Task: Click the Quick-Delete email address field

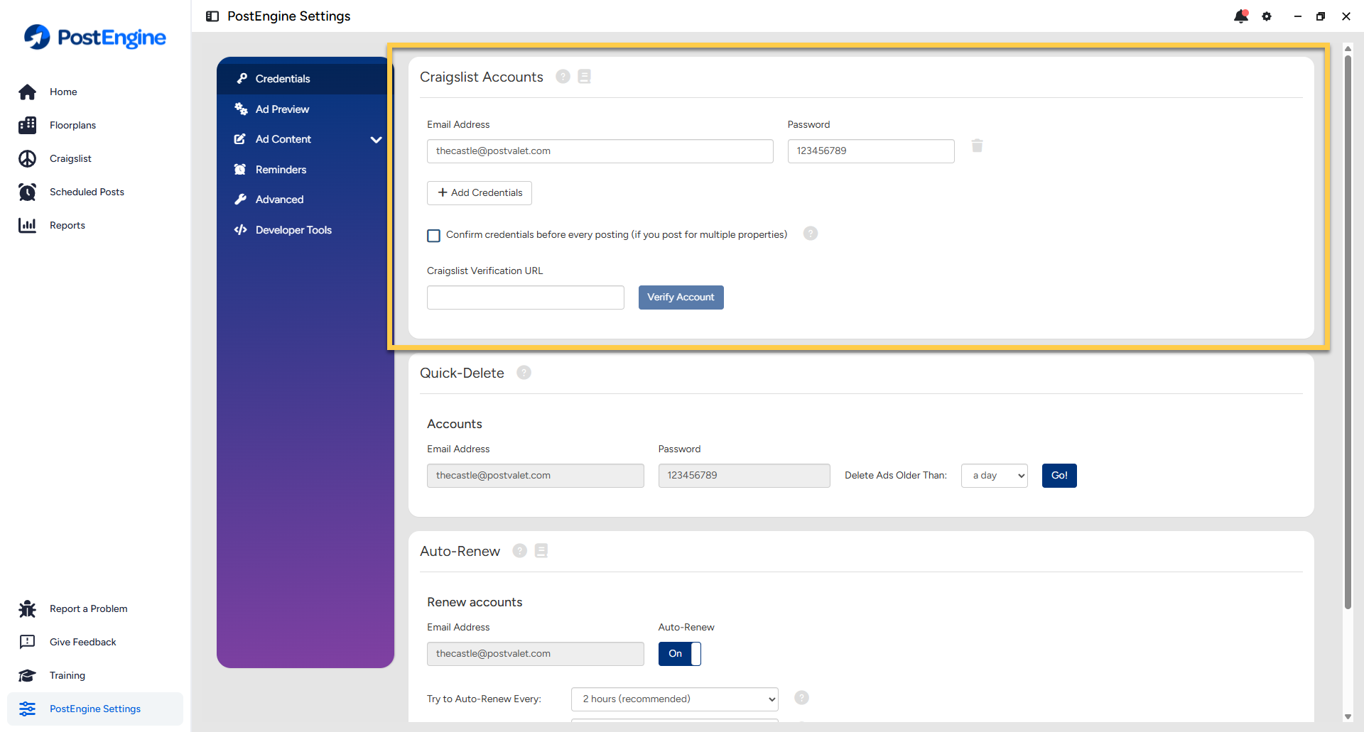Action: [536, 476]
